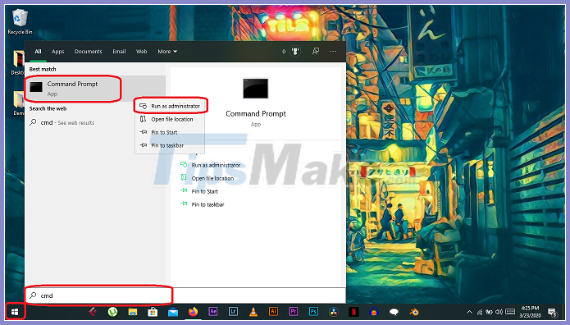Screen dimensions: 570x325
Task: Expand the More filter dropdown
Action: [x=167, y=52]
